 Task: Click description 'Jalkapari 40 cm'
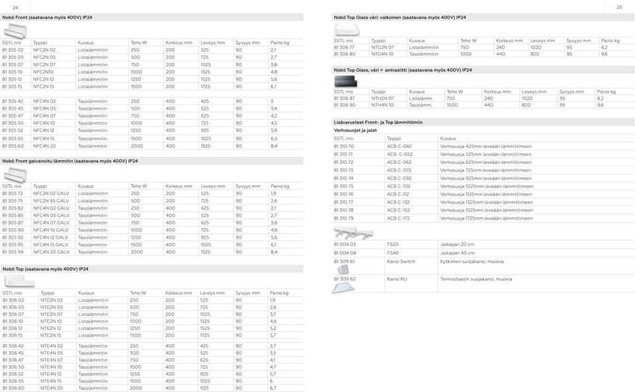coord(457,253)
